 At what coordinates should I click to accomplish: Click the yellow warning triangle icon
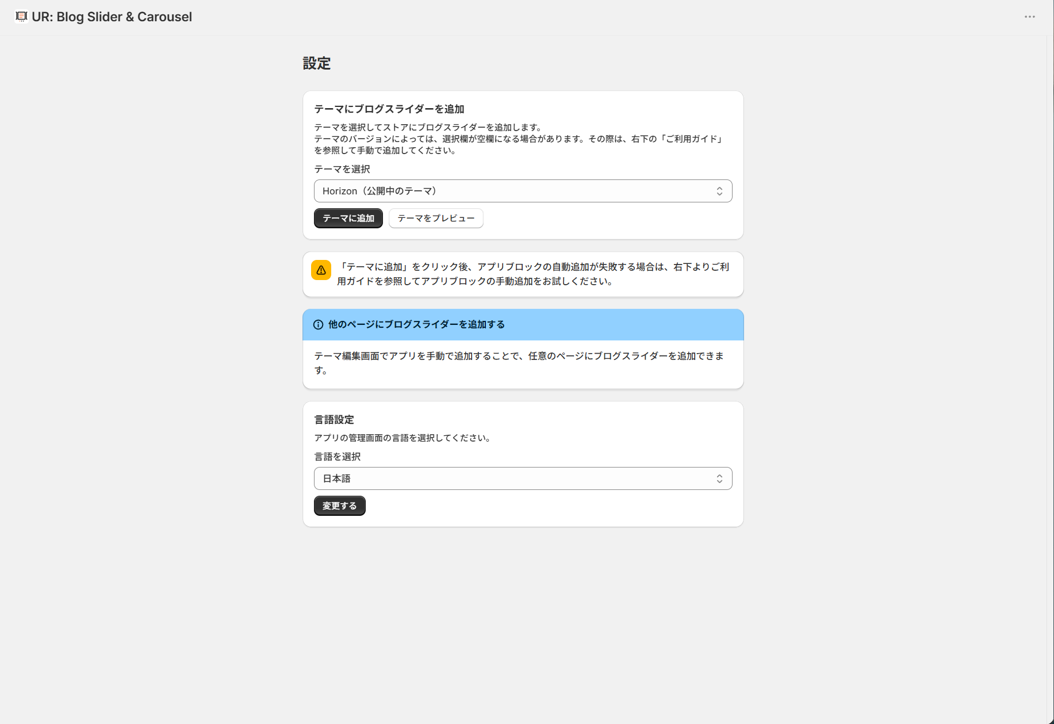[321, 270]
